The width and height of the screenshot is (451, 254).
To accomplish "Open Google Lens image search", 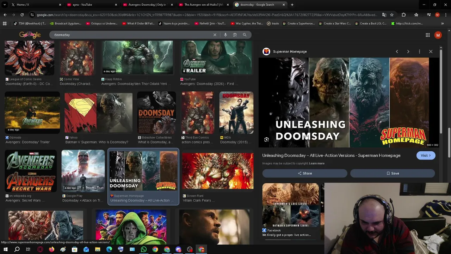I will (x=235, y=35).
